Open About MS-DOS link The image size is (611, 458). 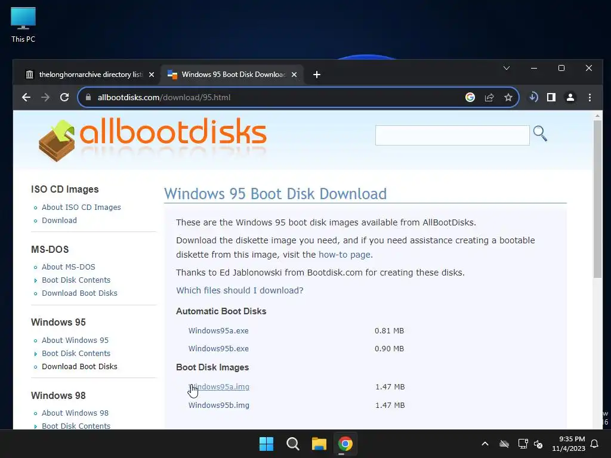click(x=68, y=267)
